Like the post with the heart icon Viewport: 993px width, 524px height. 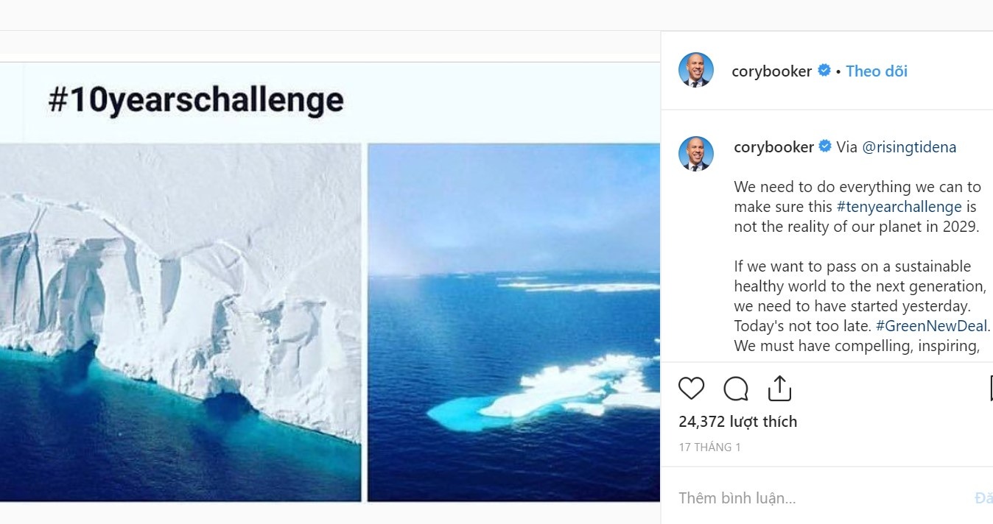pyautogui.click(x=691, y=389)
